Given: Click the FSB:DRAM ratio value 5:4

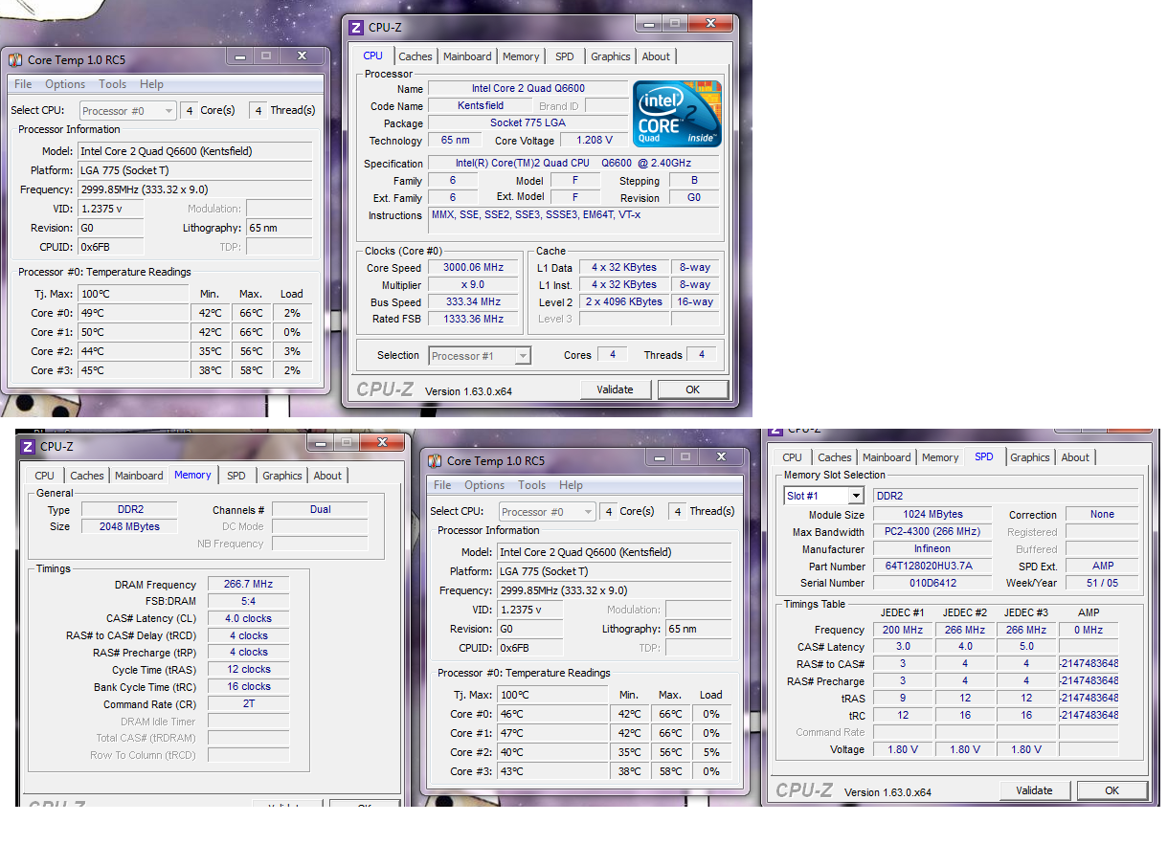Looking at the screenshot, I should (248, 601).
